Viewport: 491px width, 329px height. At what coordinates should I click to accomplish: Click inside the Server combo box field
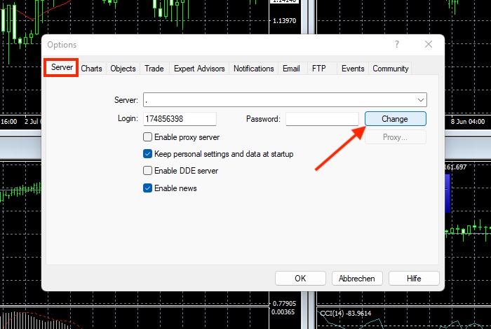285,100
